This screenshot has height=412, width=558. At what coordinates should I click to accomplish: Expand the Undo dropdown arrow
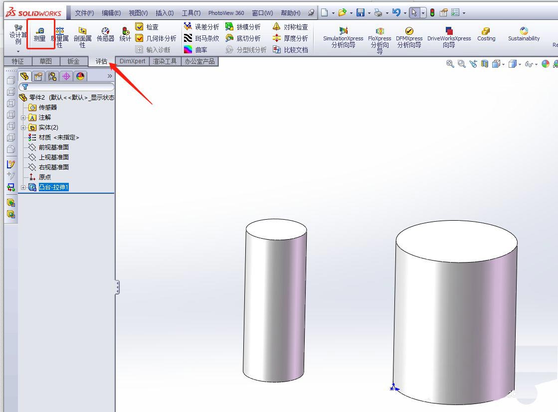[405, 13]
